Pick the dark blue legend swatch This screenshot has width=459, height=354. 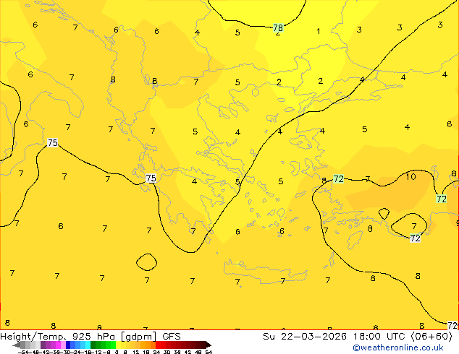tap(68, 345)
